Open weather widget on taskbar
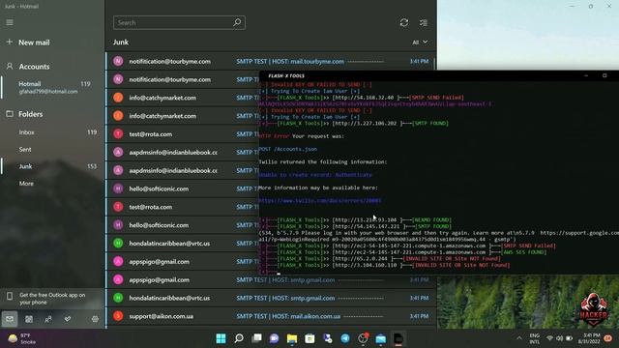Viewport: 619px width, 348px height. (x=21, y=338)
